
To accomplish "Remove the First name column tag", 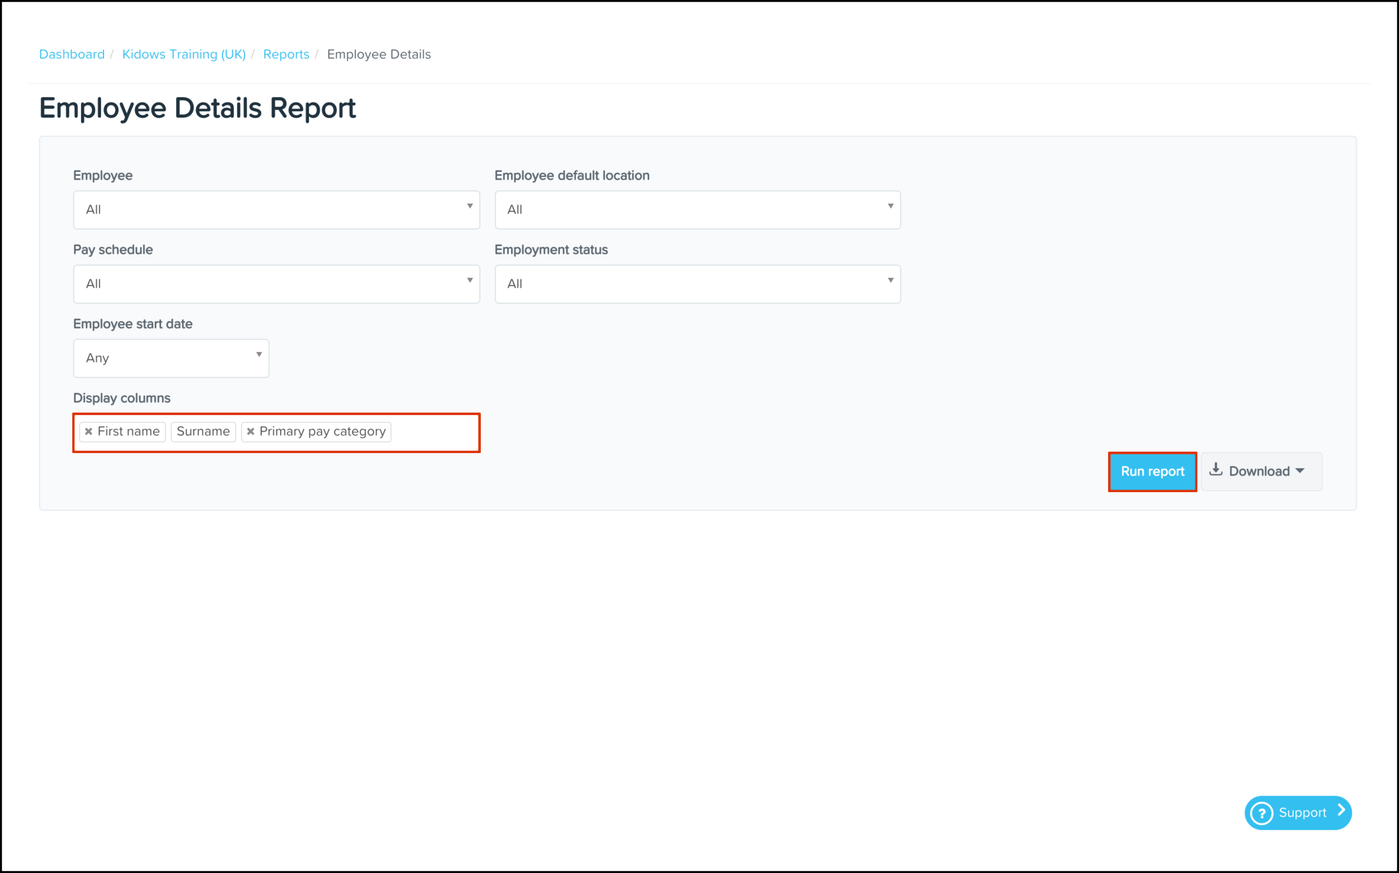I will (x=88, y=431).
